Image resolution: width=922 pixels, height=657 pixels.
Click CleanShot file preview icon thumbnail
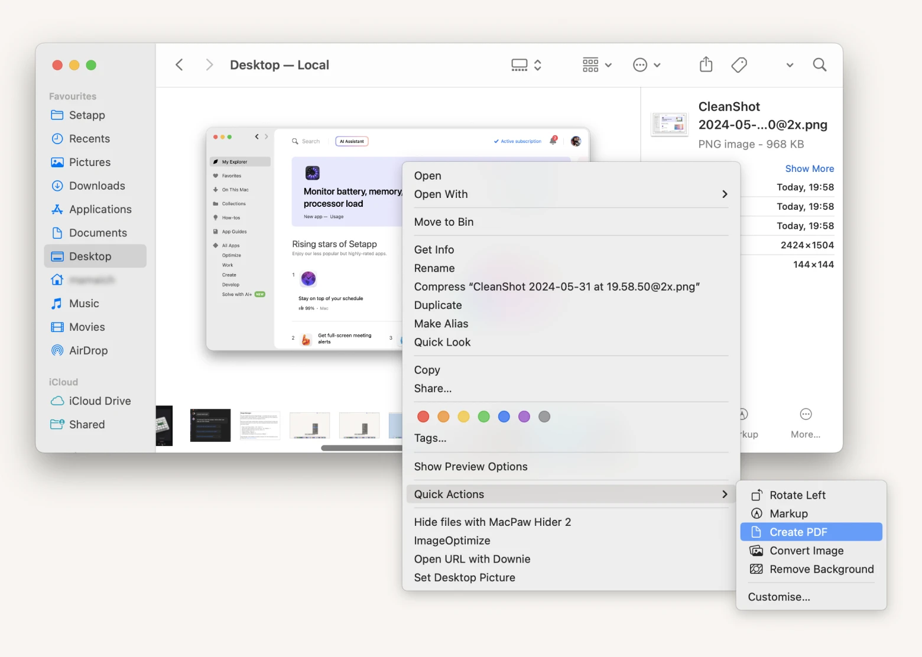(669, 124)
